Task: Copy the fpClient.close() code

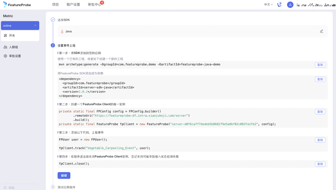Action: pos(320,164)
